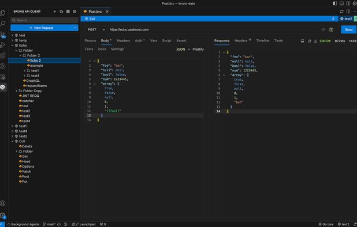Image resolution: width=357 pixels, height=227 pixels.
Task: Open the Script tab
Action: (167, 41)
